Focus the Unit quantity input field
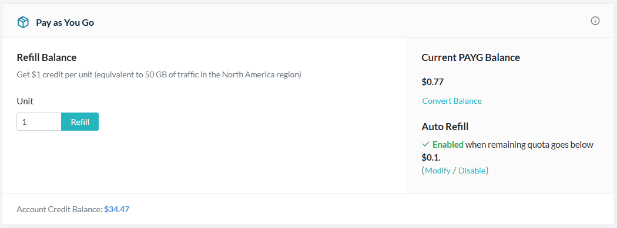 coord(39,122)
